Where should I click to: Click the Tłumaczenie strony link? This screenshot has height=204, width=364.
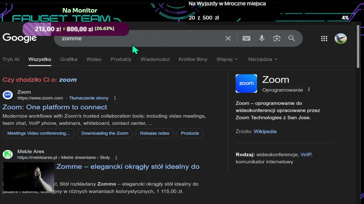[89, 98]
